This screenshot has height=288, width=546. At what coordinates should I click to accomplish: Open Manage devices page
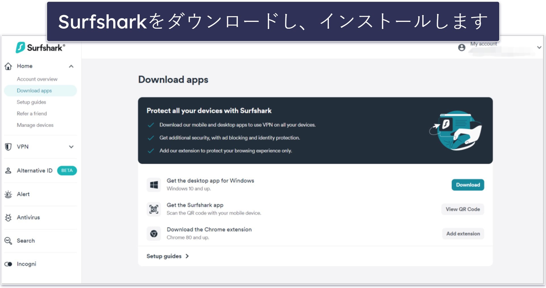pyautogui.click(x=35, y=125)
